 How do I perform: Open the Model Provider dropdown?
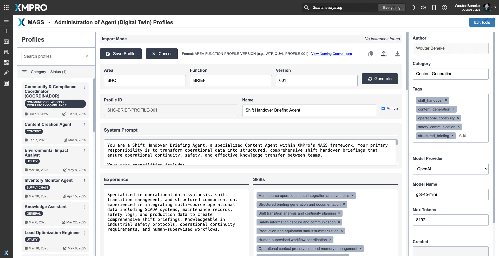click(450, 169)
